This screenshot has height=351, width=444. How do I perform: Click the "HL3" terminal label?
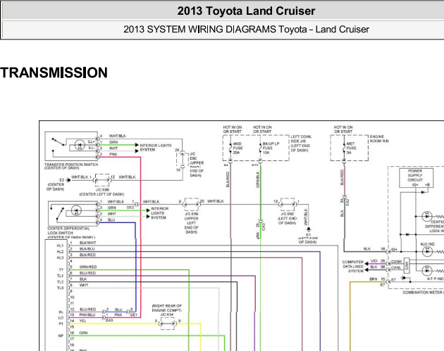tap(60, 257)
